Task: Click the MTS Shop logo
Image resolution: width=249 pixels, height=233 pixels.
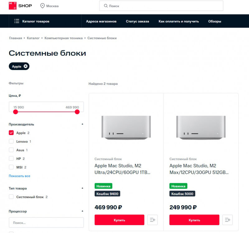Action: [x=20, y=6]
